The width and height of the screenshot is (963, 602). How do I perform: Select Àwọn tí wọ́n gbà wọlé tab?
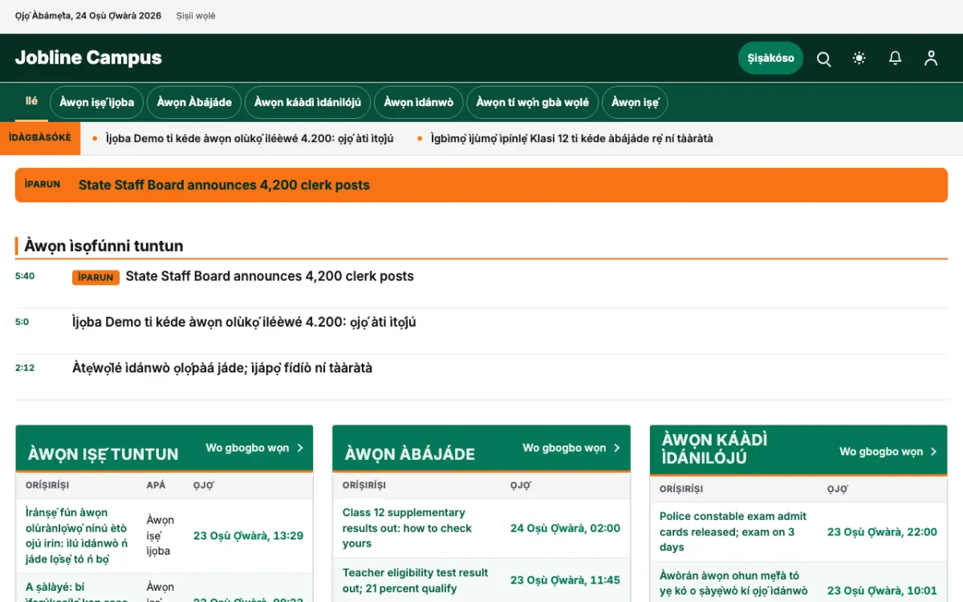tap(533, 102)
